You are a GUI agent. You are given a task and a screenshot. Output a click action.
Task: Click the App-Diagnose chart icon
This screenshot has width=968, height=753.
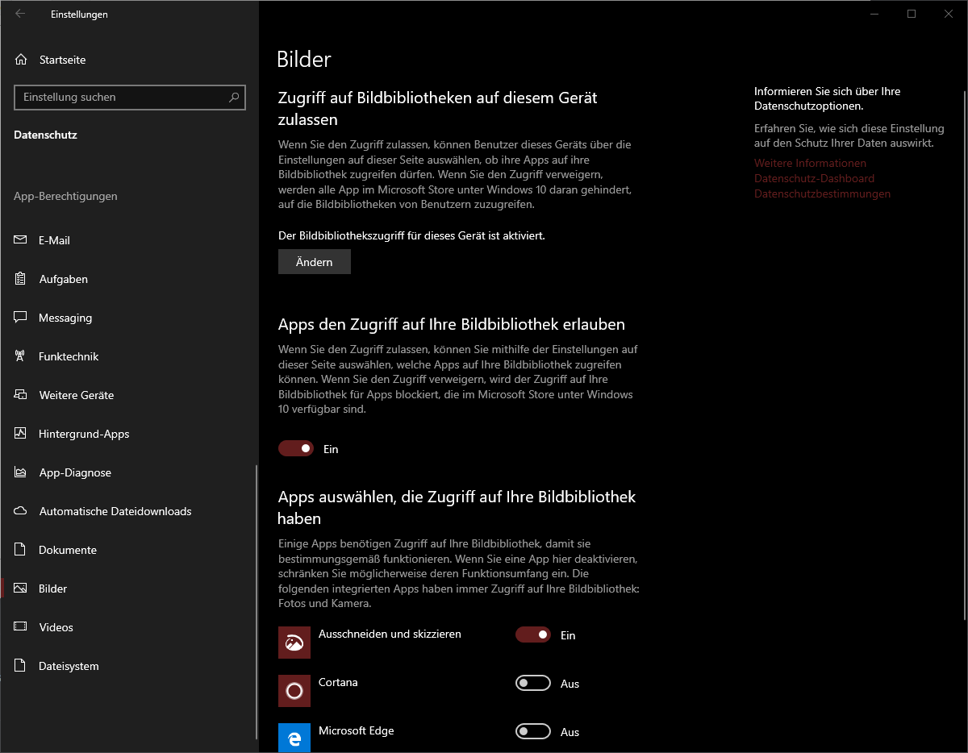(21, 472)
